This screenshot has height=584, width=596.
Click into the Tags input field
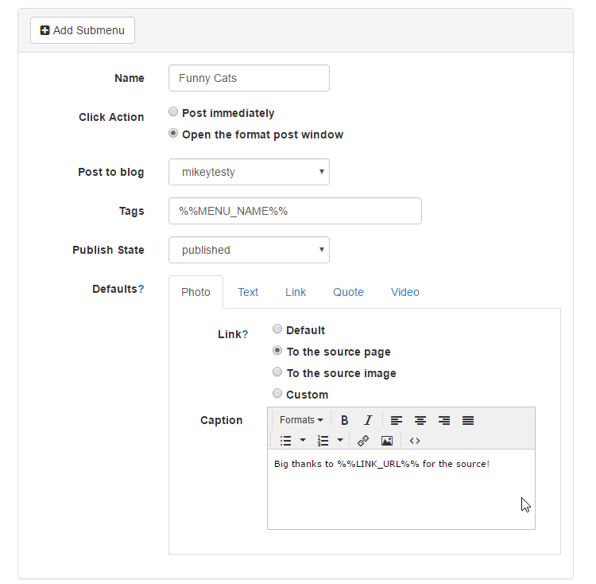295,211
